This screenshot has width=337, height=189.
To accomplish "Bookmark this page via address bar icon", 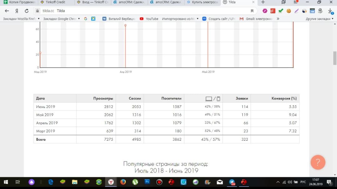I will pyautogui.click(x=252, y=11).
